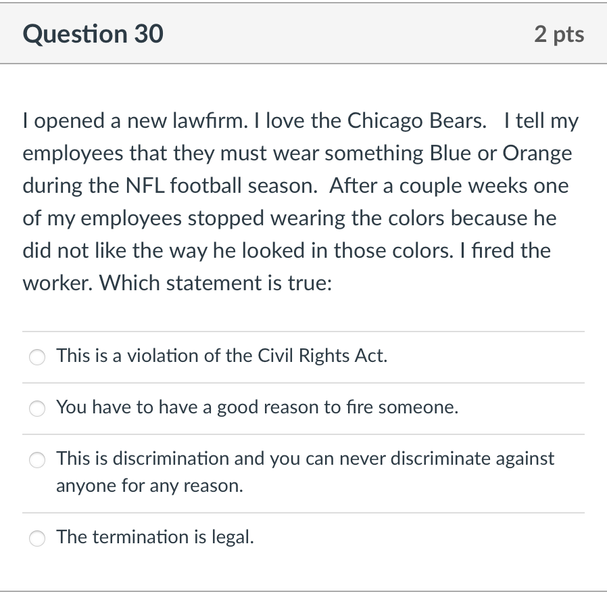The width and height of the screenshot is (607, 594).
Task: Click the text "Which statement is true:"
Action: [x=216, y=283]
